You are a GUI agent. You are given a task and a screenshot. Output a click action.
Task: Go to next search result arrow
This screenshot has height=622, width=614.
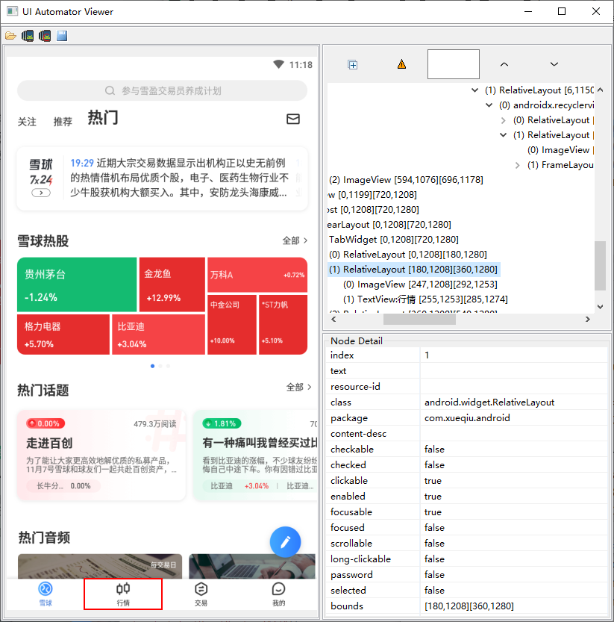point(554,64)
